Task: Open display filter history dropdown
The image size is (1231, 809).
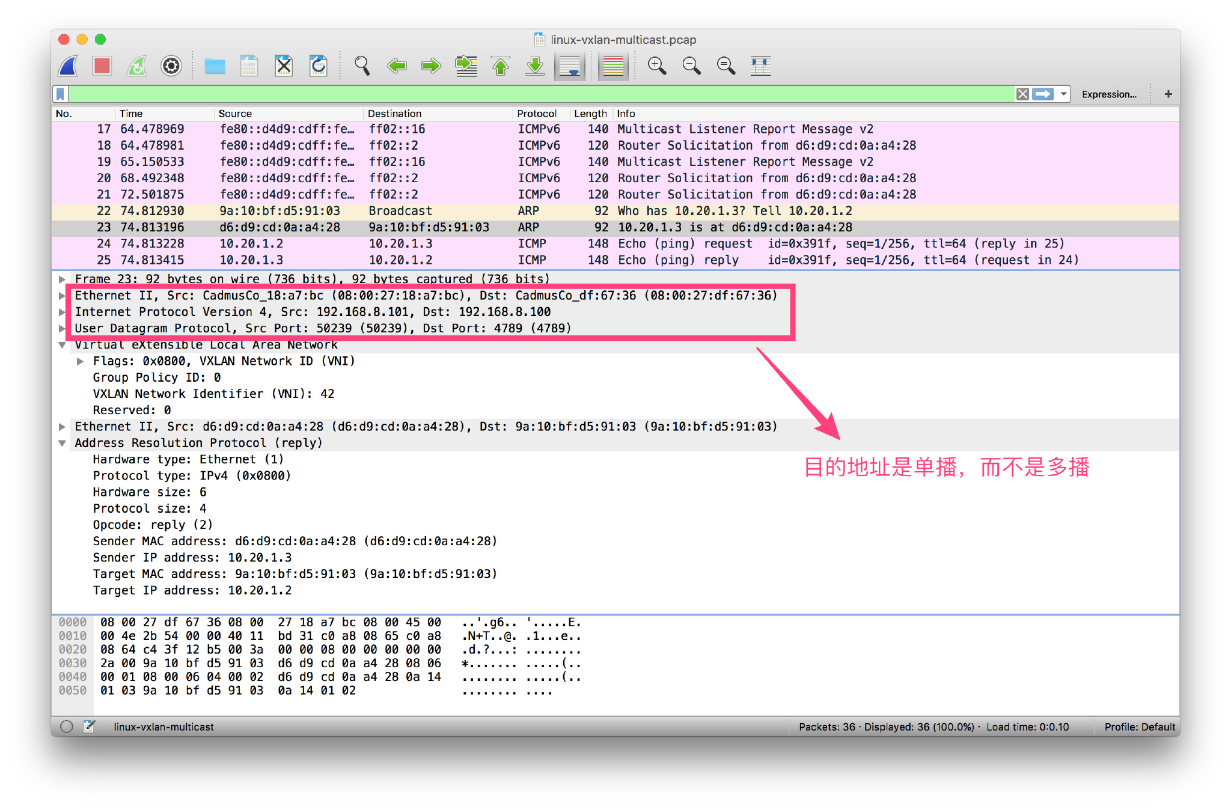Action: click(1063, 94)
